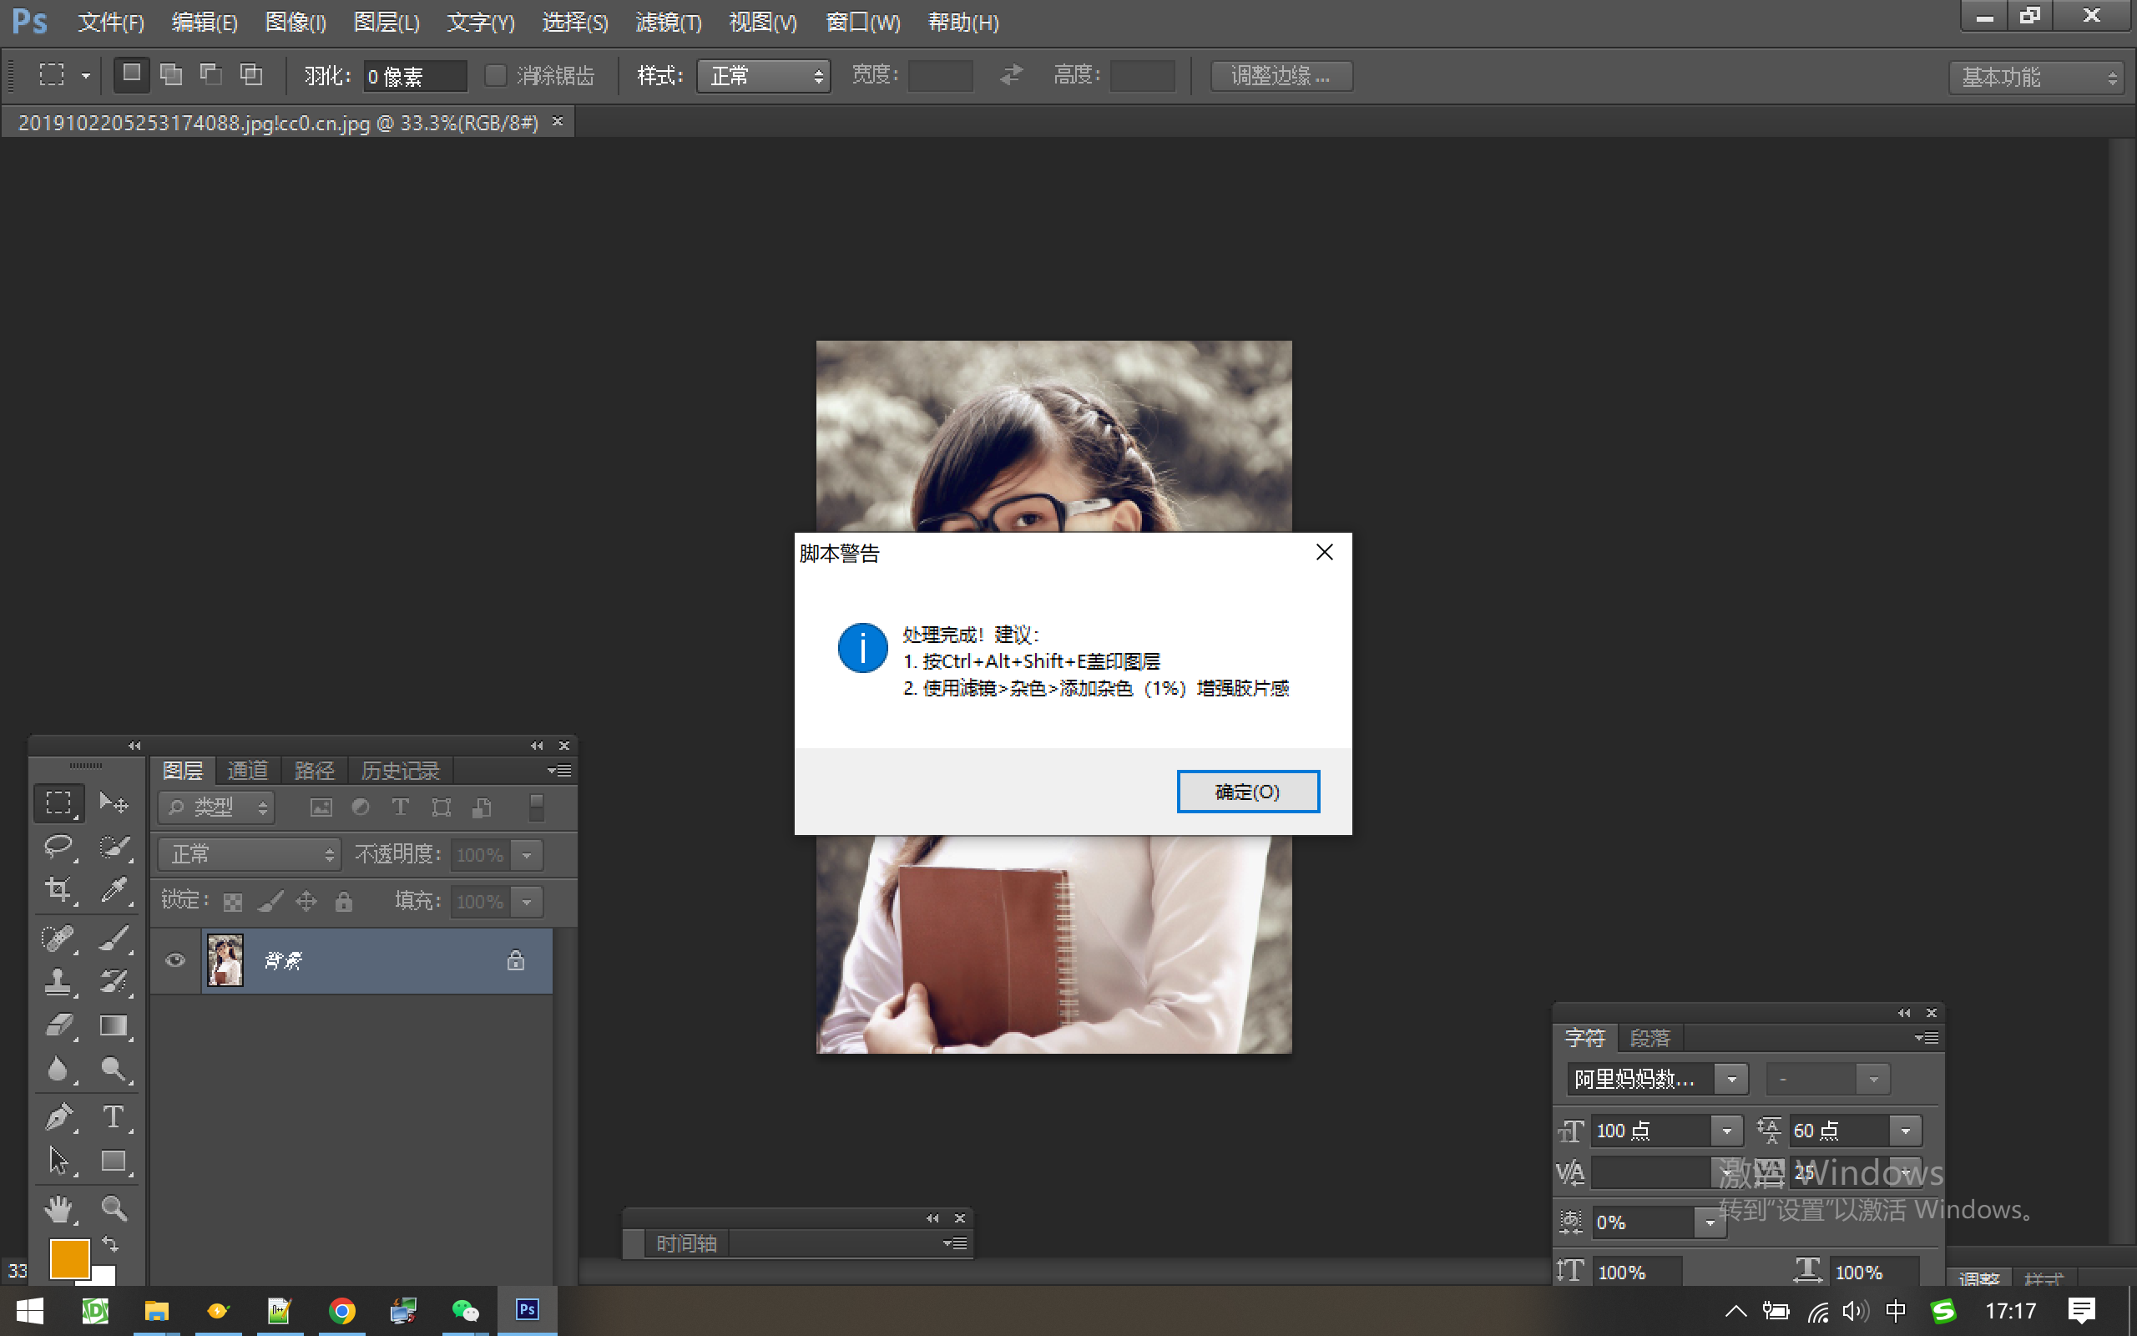
Task: Open the 样式 dropdown in options bar
Action: [763, 76]
